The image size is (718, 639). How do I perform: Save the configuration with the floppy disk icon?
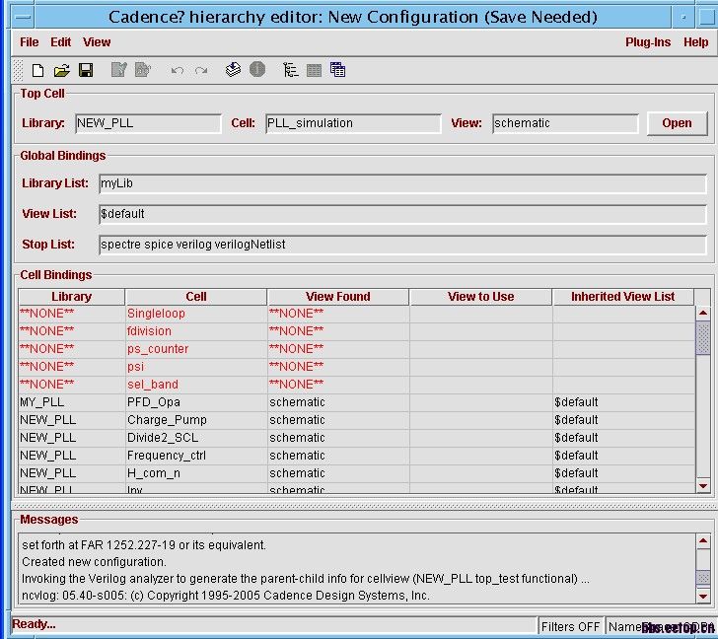(86, 70)
